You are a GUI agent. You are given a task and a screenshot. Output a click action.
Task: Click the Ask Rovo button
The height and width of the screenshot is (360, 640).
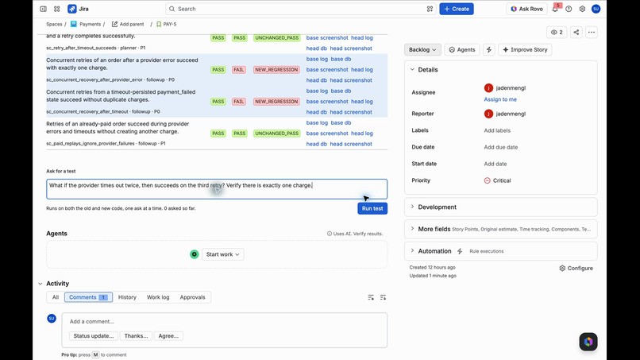coord(526,9)
